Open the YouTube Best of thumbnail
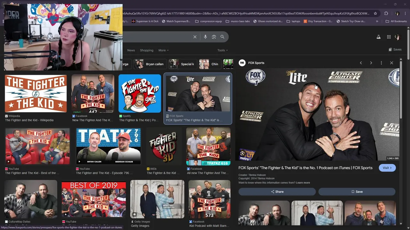Image resolution: width=410 pixels, height=230 pixels. (37, 146)
